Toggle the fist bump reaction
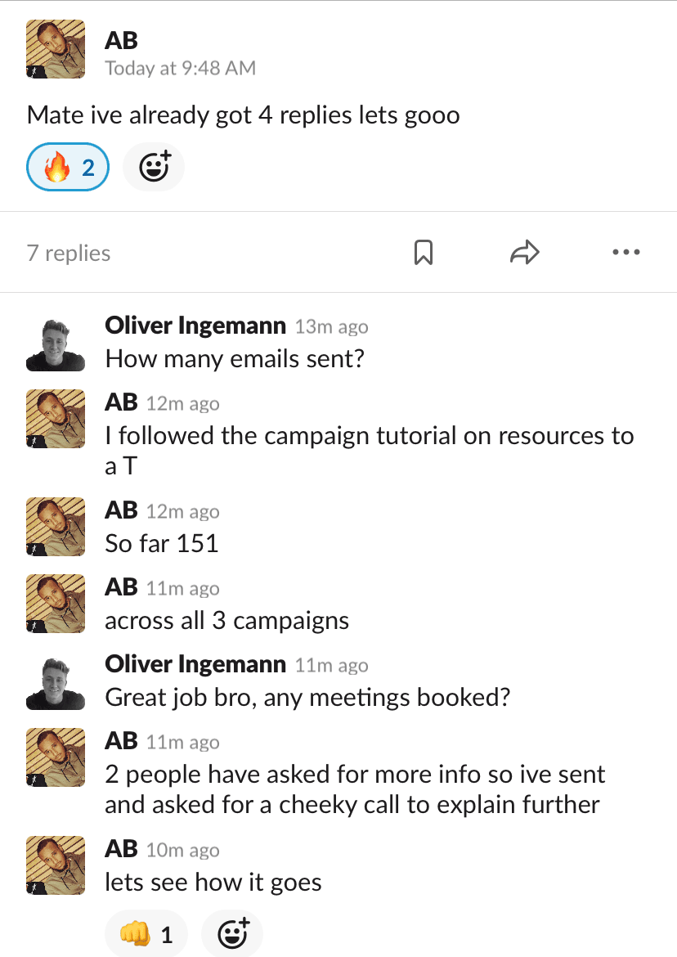The height and width of the screenshot is (957, 677). click(x=146, y=933)
